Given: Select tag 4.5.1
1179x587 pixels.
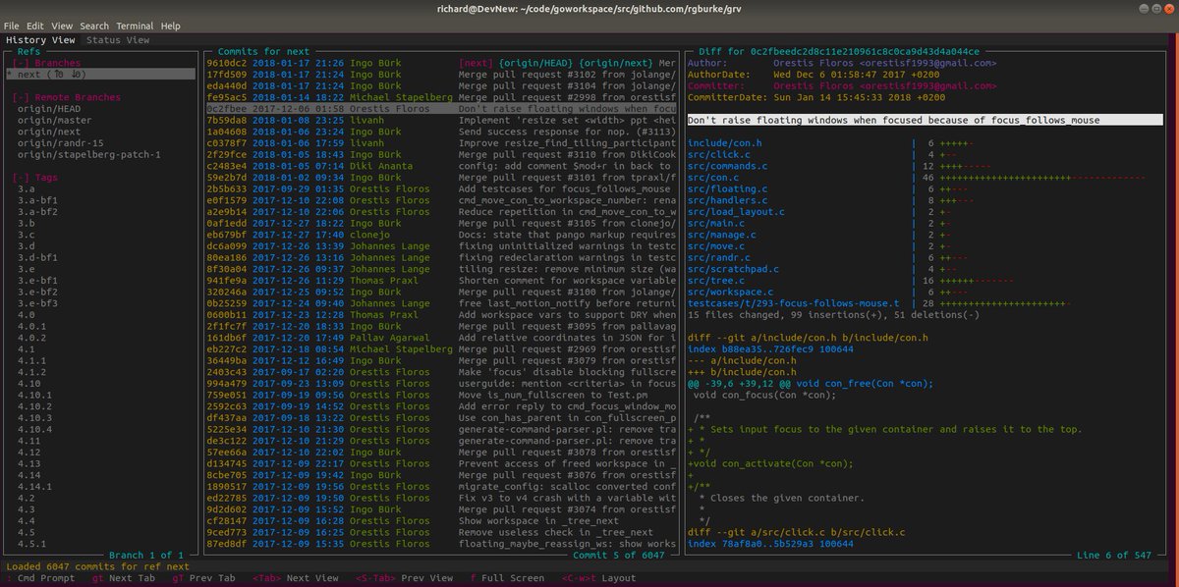Looking at the screenshot, I should [31, 544].
